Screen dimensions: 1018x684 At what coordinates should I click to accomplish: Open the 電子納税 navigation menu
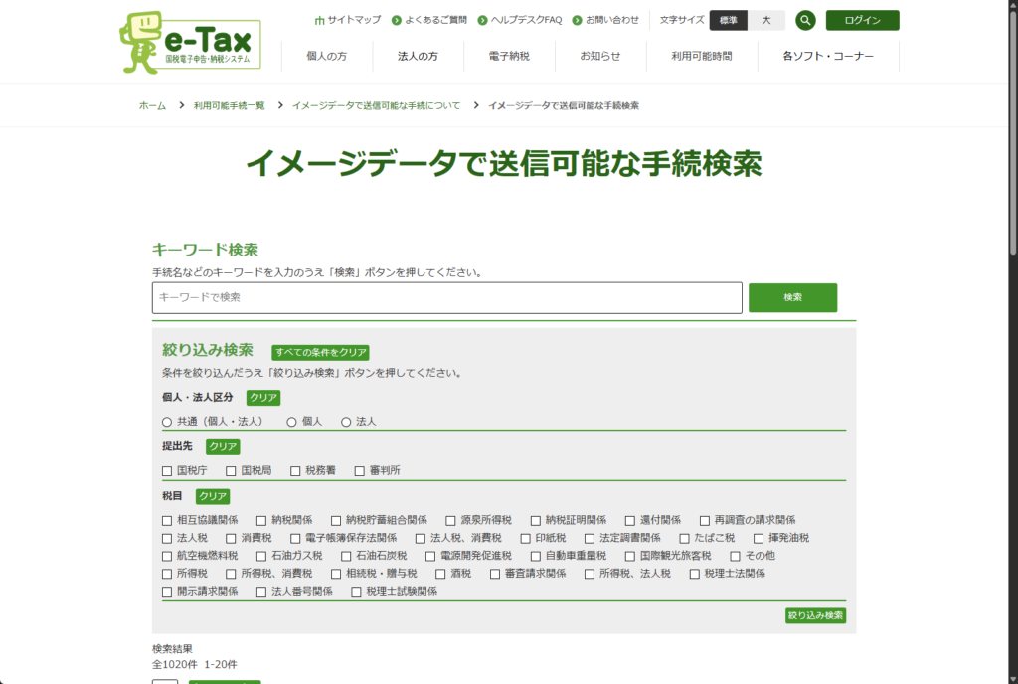(x=509, y=57)
